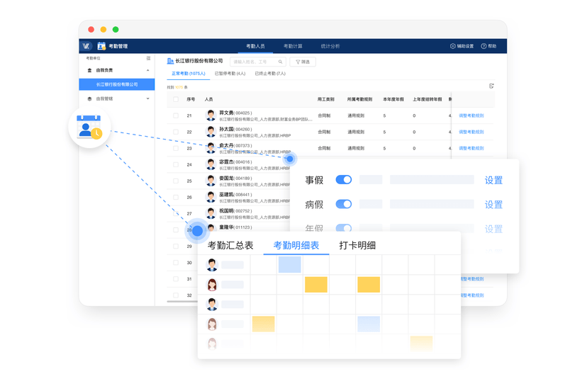
Task: Click the 由我管辖 layers icon
Action: click(x=89, y=98)
